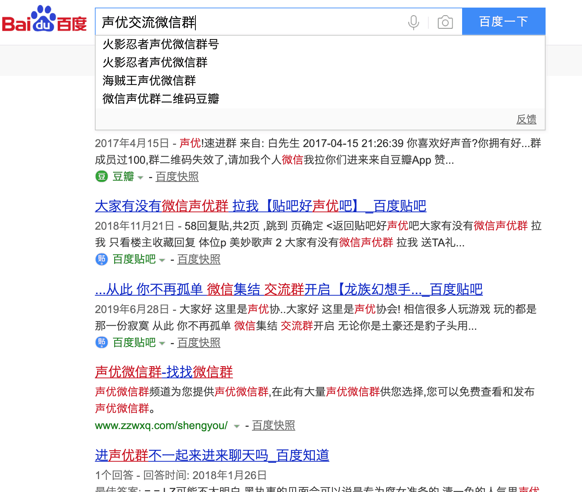This screenshot has width=582, height=492.
Task: Choose suggestion 海贼王声优微信群
Action: (320, 80)
